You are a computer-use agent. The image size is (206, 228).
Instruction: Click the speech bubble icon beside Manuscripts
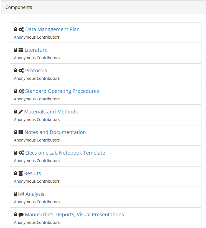(x=21, y=215)
